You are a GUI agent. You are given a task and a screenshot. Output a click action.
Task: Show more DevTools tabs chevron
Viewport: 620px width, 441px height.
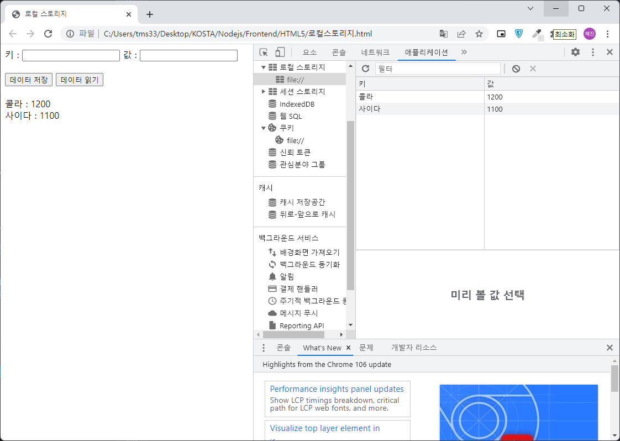pyautogui.click(x=464, y=52)
